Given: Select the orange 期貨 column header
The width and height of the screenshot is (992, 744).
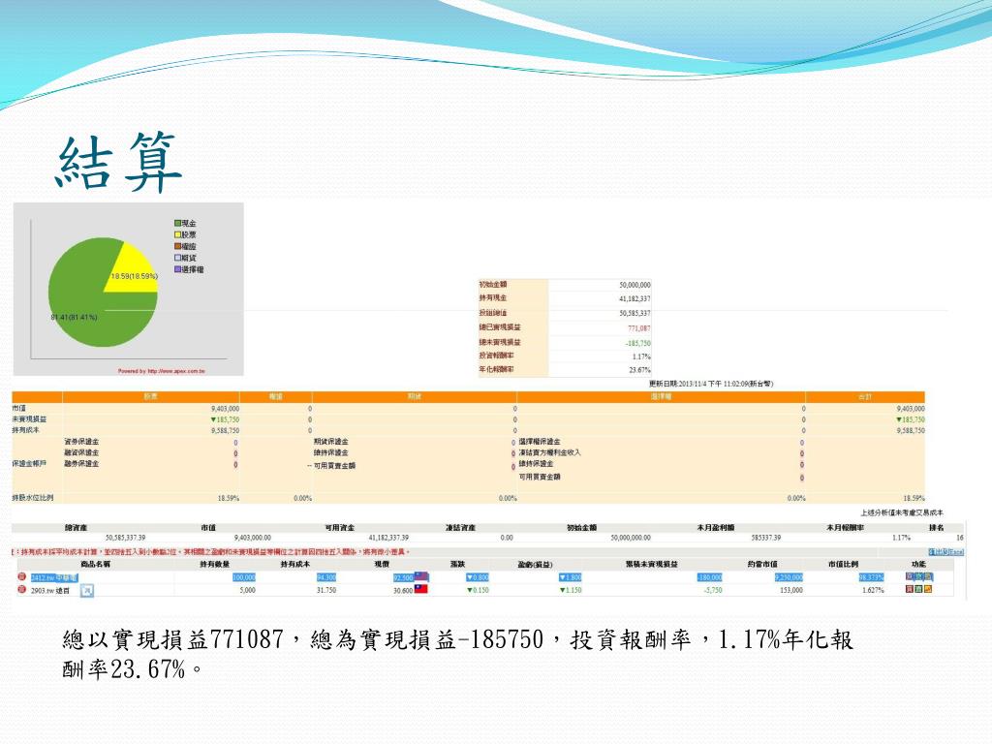Looking at the screenshot, I should point(414,396).
